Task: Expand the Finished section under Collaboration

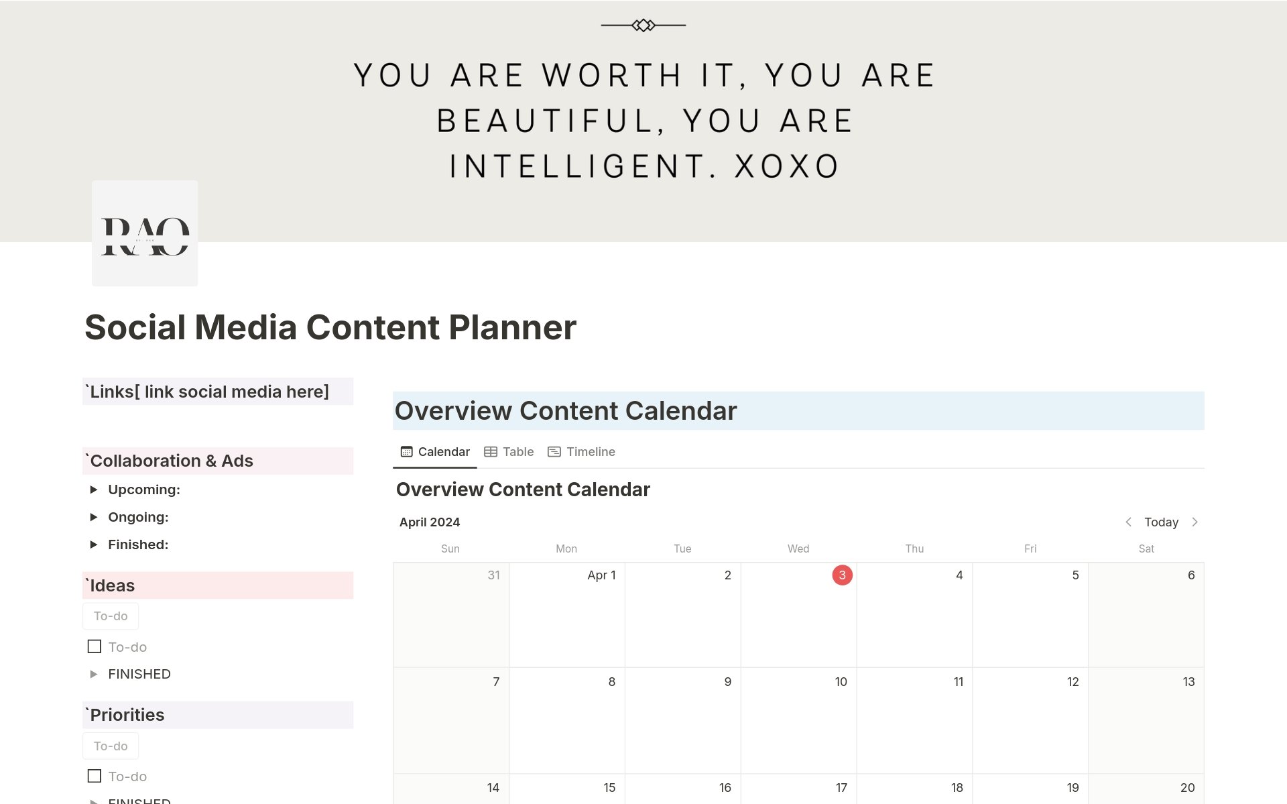Action: point(95,544)
